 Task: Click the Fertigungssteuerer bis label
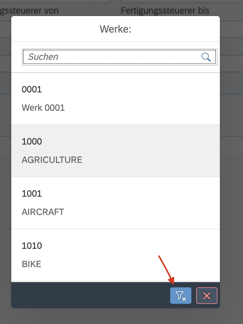coord(165,11)
